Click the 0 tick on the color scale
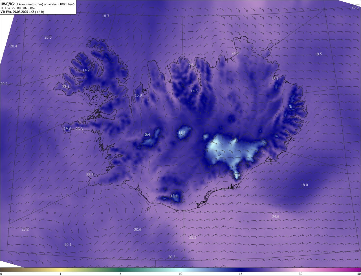This screenshot has height=276, width=361. [x=1, y=274]
